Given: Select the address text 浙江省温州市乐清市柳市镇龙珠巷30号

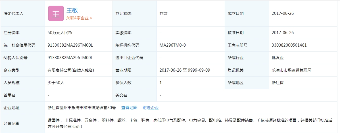Looking at the screenshot, I should coord(82,108).
